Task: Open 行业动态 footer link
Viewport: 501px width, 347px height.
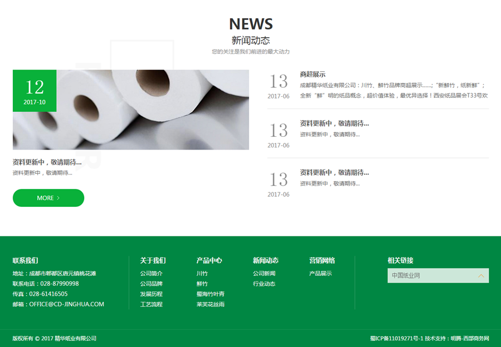Action: pos(264,284)
